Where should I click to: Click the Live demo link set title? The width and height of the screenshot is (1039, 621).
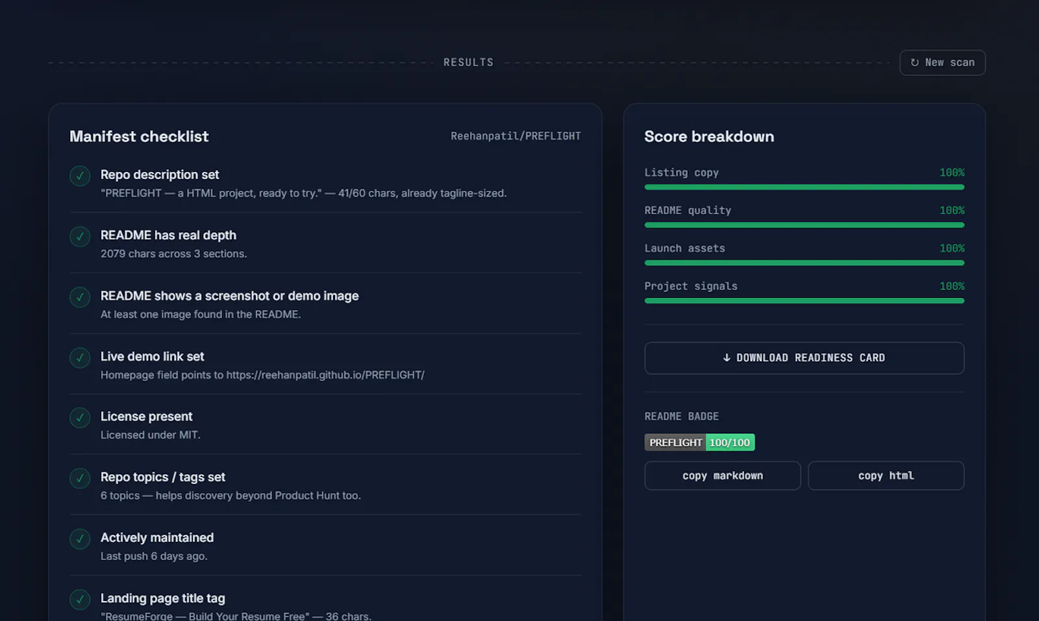(x=152, y=356)
